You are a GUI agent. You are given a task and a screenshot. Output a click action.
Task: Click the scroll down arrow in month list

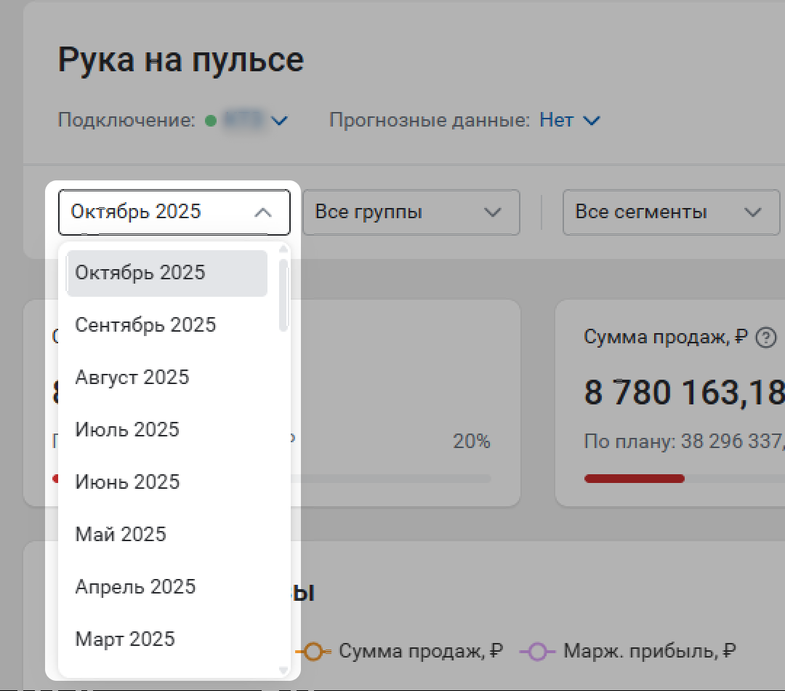(283, 670)
